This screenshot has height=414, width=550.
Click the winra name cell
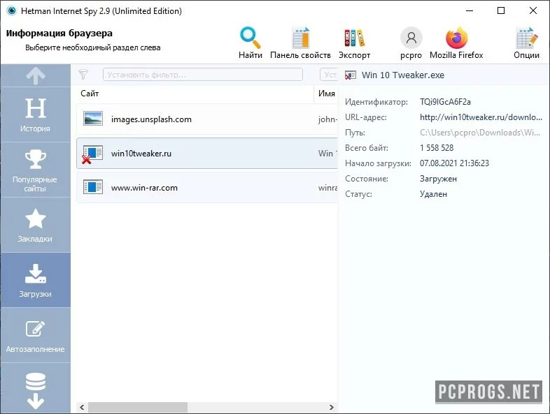tap(327, 188)
